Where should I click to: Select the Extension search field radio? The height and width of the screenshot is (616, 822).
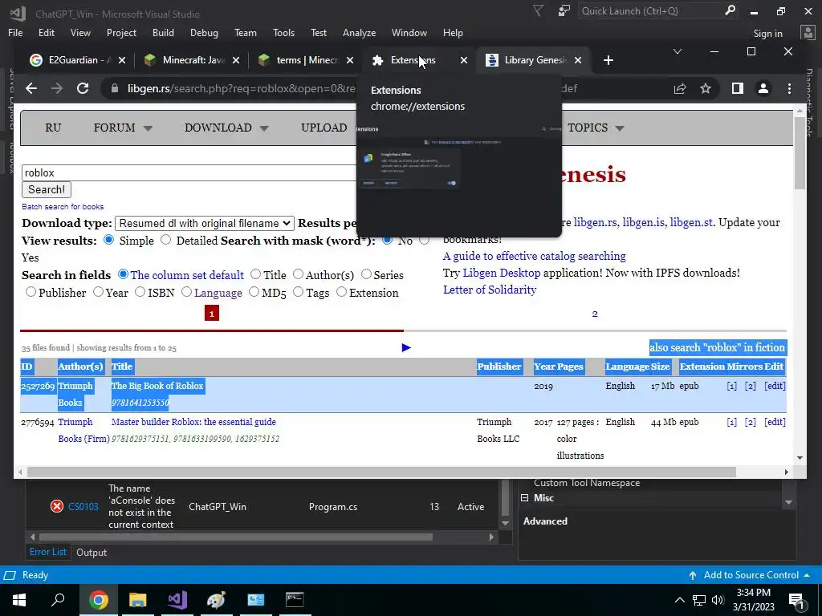pos(341,292)
